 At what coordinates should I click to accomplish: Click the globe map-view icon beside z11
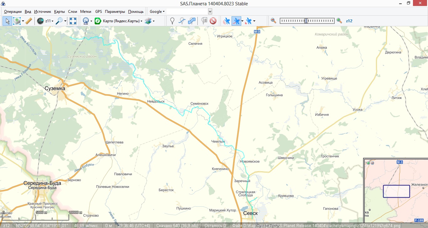(40, 21)
